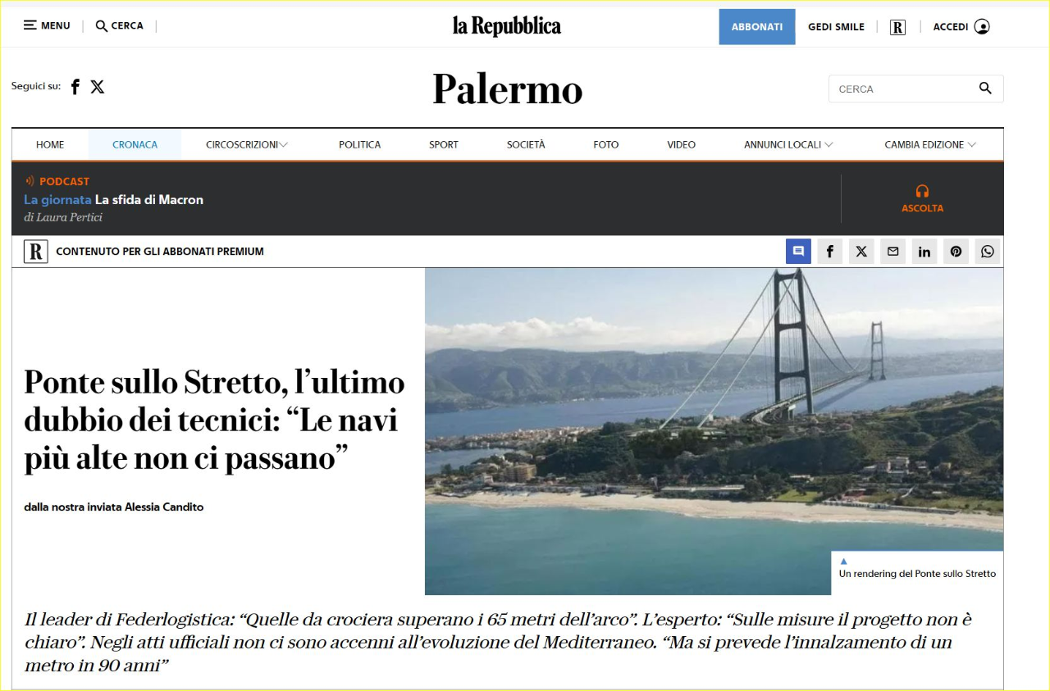The height and width of the screenshot is (691, 1050).
Task: Expand the Annunci Locali dropdown
Action: 788,144
